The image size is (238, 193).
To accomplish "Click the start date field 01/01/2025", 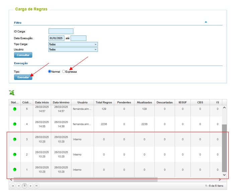I will coord(56,38).
